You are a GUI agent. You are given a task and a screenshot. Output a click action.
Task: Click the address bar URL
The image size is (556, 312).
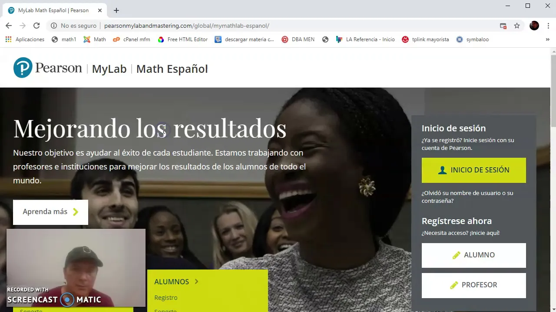pos(187,26)
